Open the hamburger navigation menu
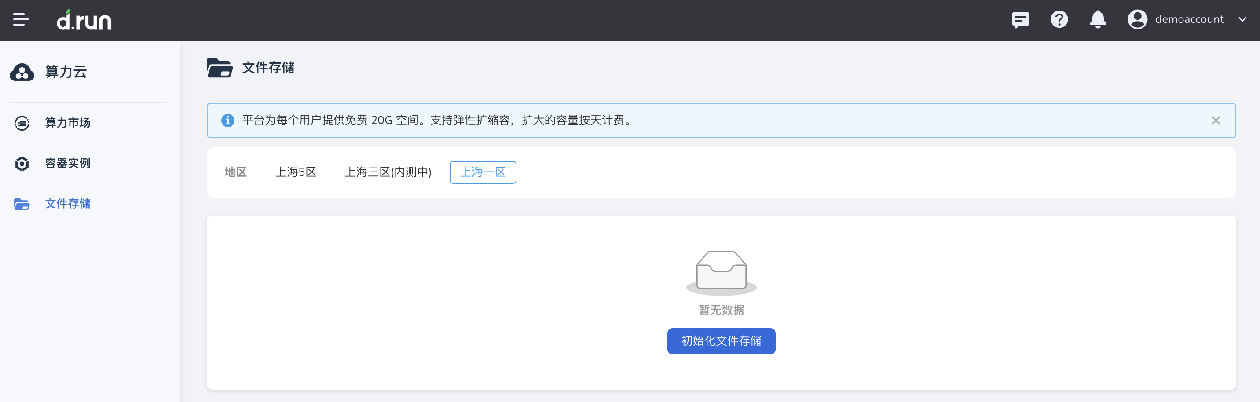This screenshot has width=1260, height=402. coord(21,20)
